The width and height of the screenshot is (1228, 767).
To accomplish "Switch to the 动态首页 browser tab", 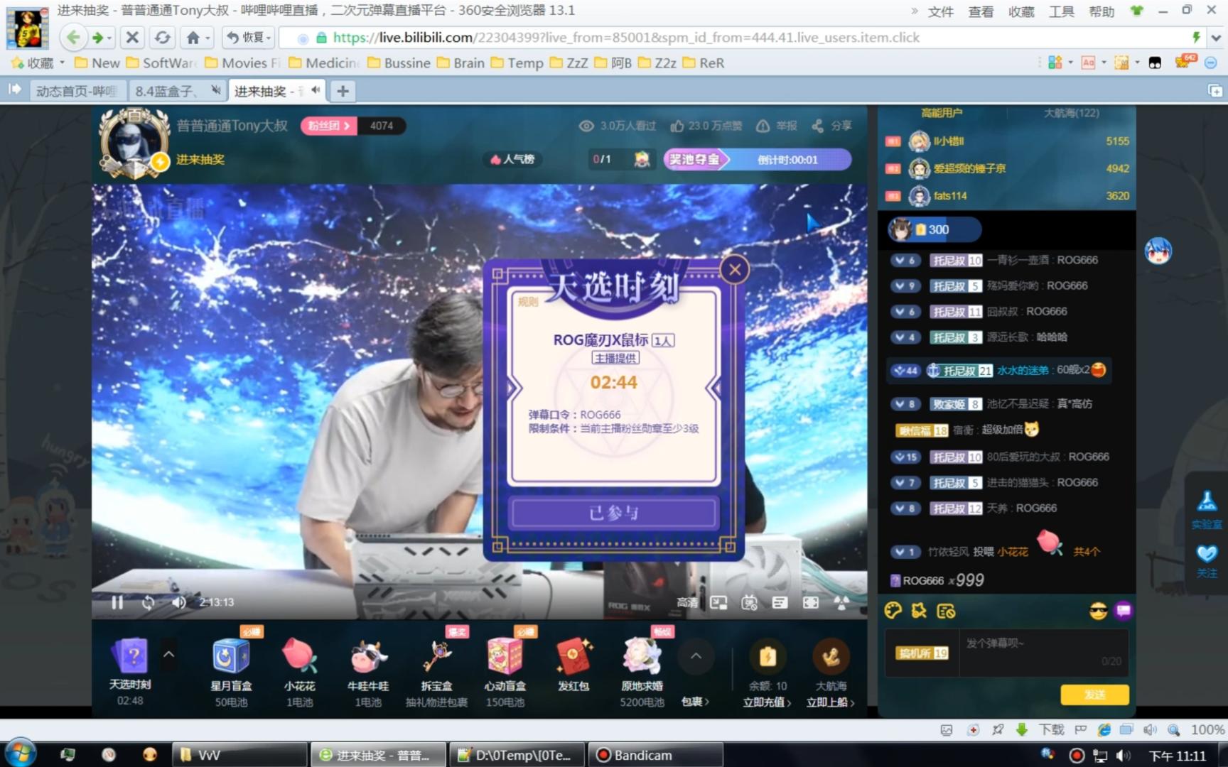I will coord(77,91).
